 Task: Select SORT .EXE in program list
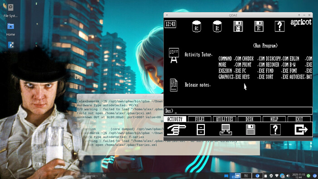tap(277, 77)
